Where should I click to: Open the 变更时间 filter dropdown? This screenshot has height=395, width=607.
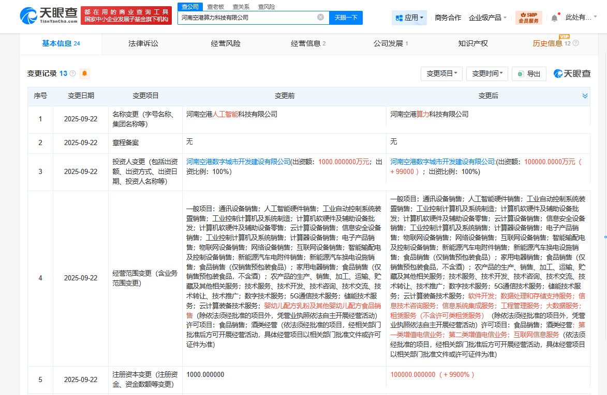tap(486, 73)
